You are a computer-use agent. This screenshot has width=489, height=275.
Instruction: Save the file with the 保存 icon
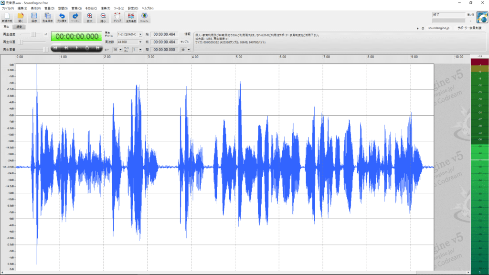[34, 17]
